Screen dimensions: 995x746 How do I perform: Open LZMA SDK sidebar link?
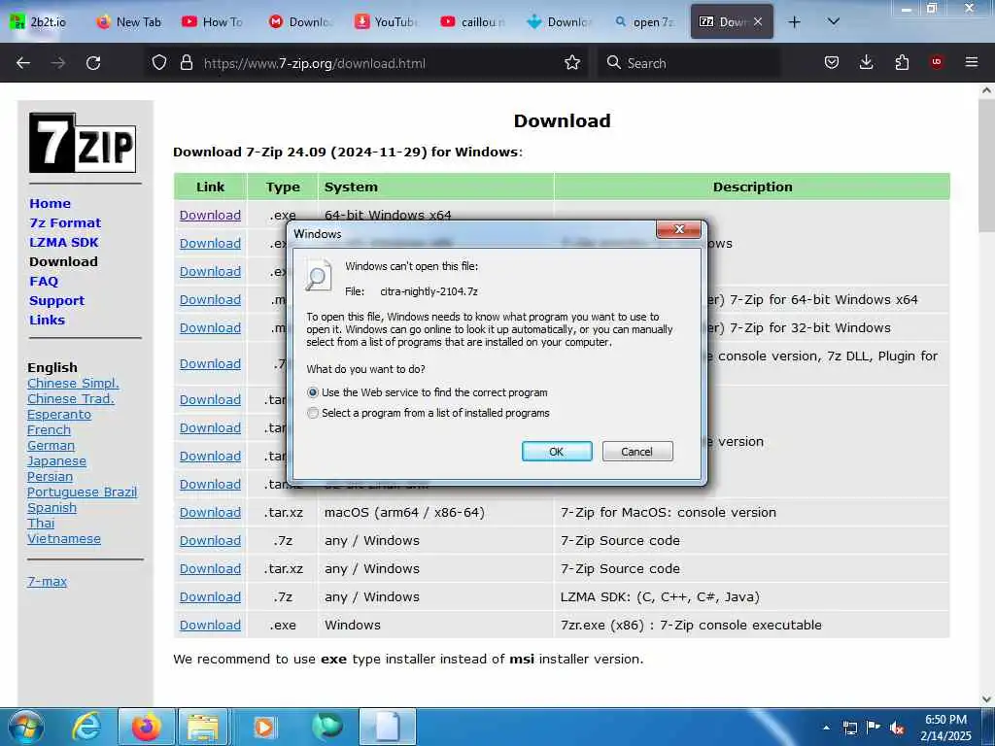click(x=64, y=242)
